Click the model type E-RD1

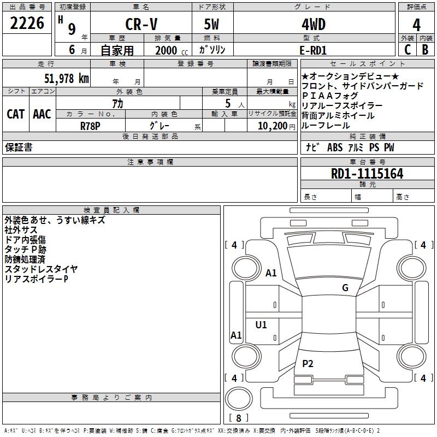tap(313, 50)
